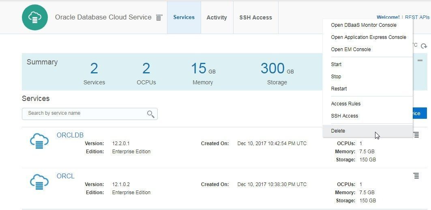Focus the Search by service name field
This screenshot has height=210, width=431.
tap(90, 114)
